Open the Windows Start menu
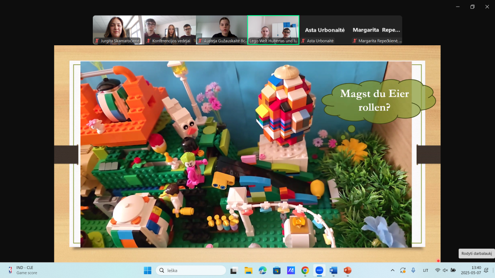Image resolution: width=495 pixels, height=278 pixels. (x=147, y=271)
